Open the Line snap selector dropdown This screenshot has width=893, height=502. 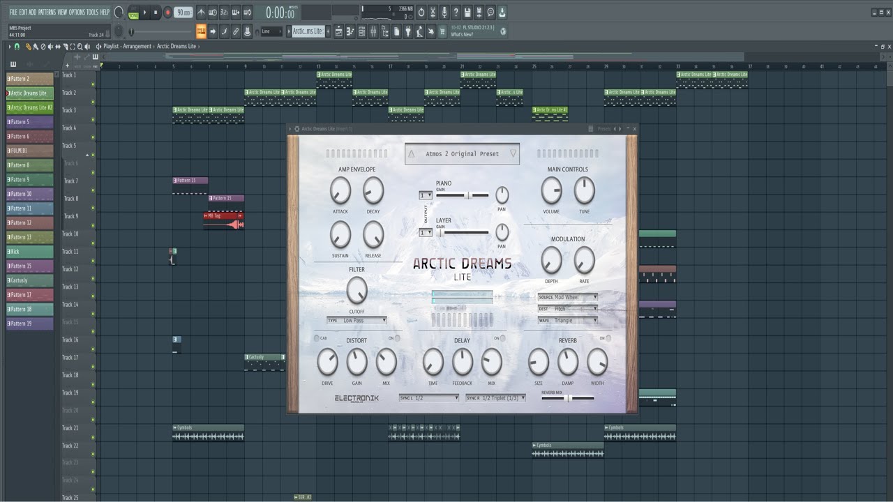tap(271, 31)
